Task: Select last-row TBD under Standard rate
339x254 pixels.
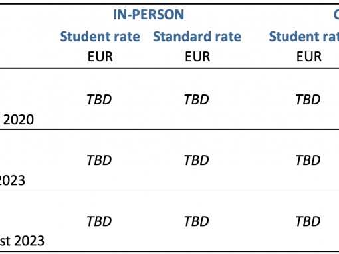Action: (197, 221)
